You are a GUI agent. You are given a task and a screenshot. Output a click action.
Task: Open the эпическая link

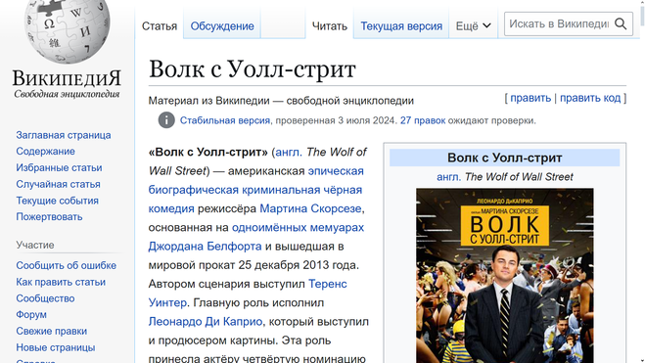336,171
